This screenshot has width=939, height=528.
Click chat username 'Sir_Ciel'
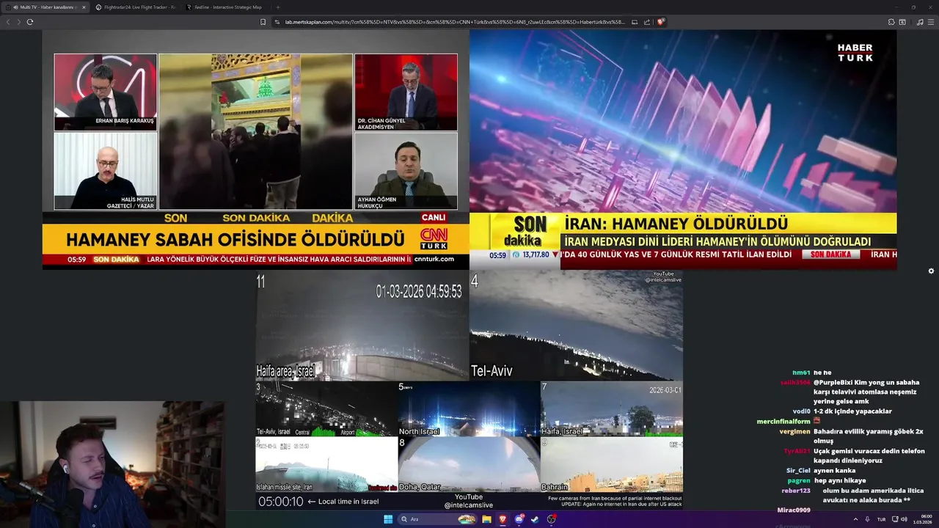[798, 470]
